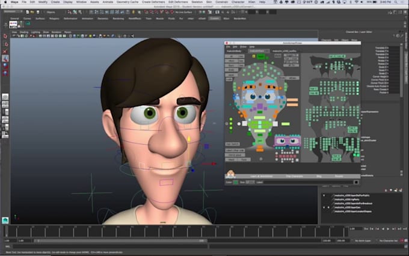Open animation preferences icon beside Auto Key
This screenshot has height=256, width=409.
406,240
